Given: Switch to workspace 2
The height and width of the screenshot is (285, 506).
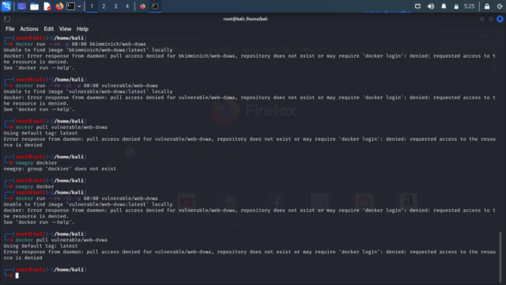Looking at the screenshot, I should click(x=104, y=6).
